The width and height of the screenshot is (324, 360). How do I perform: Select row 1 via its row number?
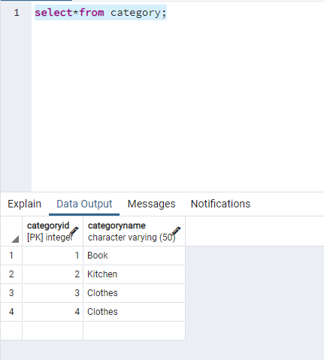[x=11, y=256]
